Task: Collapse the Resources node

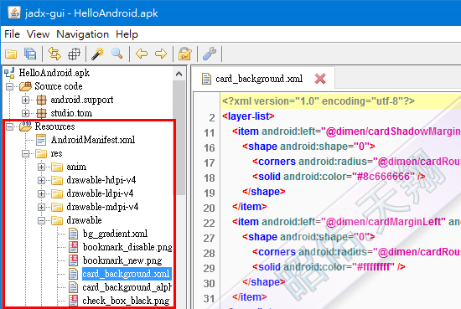Action: pyautogui.click(x=10, y=126)
